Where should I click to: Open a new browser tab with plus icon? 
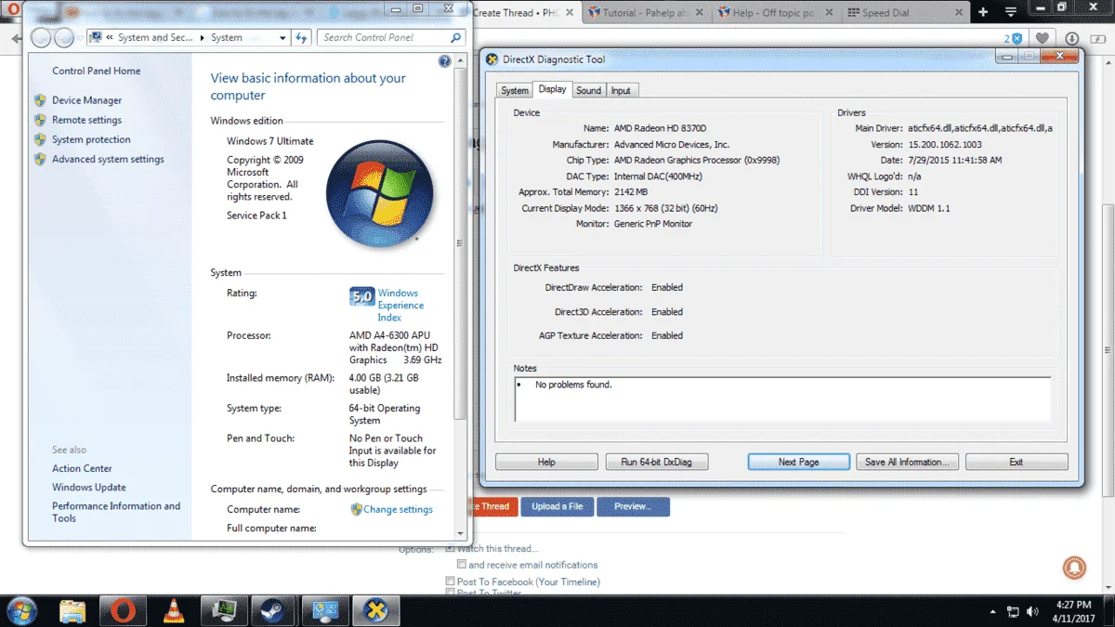[983, 12]
